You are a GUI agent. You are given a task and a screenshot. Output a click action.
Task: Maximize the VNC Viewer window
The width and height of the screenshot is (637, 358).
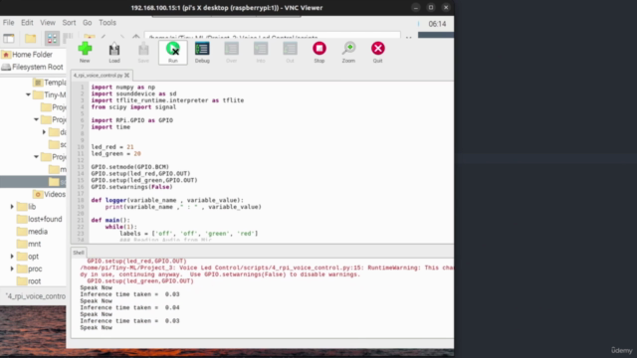coord(431,7)
